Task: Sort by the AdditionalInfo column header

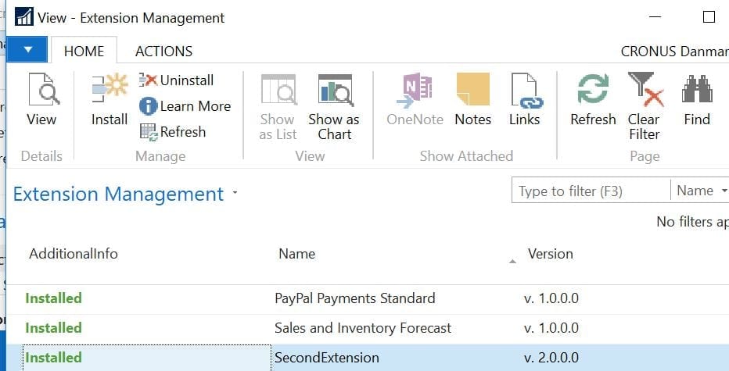Action: pos(74,254)
